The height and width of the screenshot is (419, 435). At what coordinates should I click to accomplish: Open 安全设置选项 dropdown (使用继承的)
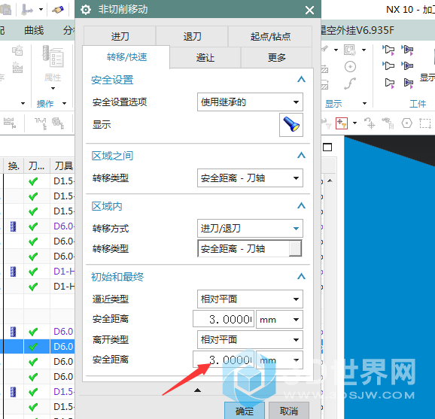250,102
